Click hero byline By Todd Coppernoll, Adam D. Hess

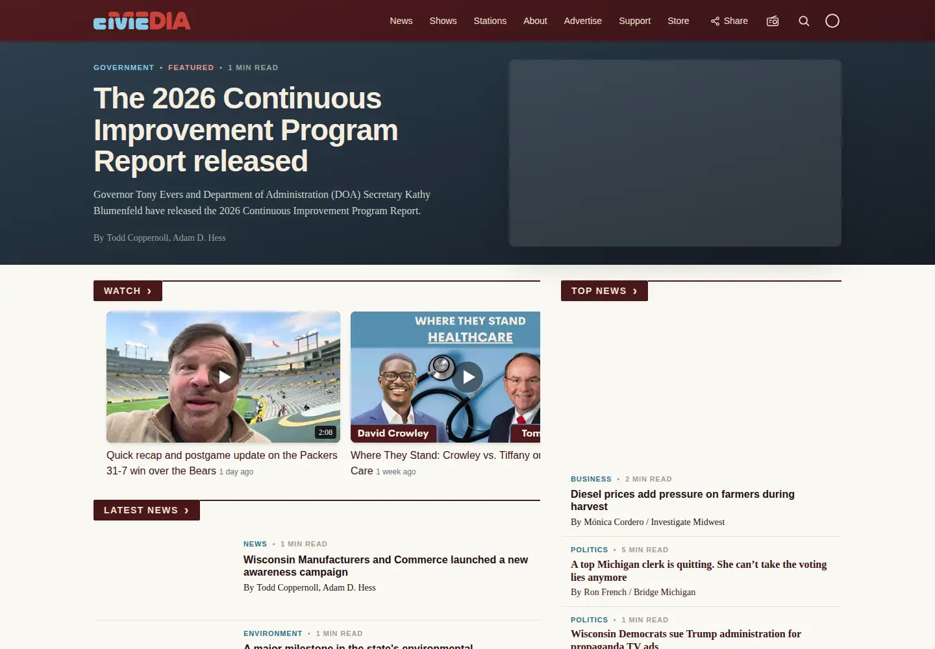pos(160,238)
